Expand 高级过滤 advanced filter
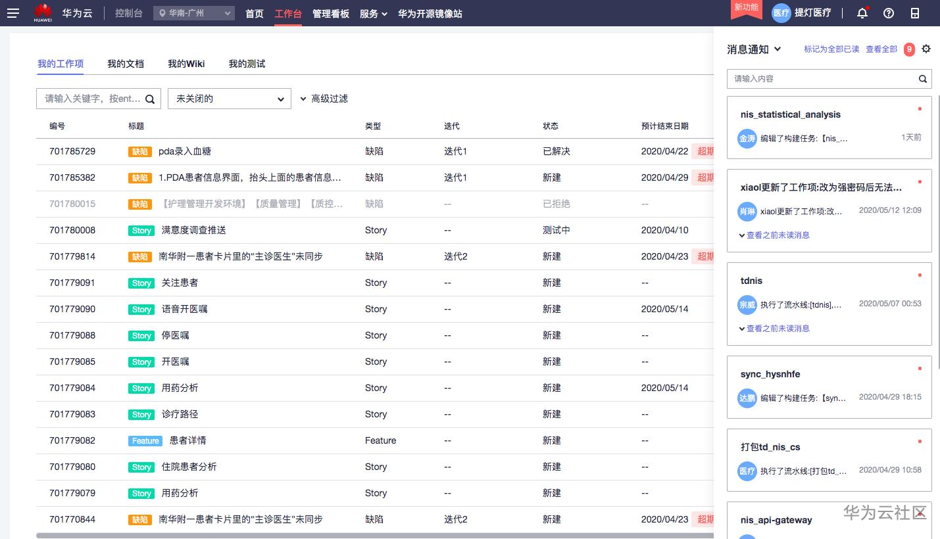Screen dimensions: 940x539 tap(324, 99)
